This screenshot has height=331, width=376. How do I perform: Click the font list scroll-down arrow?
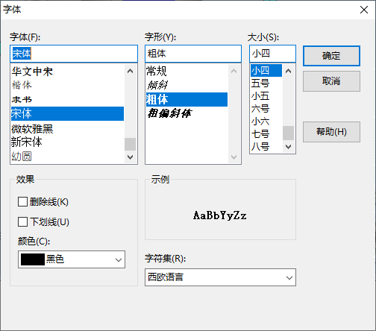[x=130, y=157]
